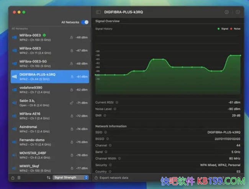Click the toolbar icon left of info
Screen dimensions: 249x189
[226, 12]
